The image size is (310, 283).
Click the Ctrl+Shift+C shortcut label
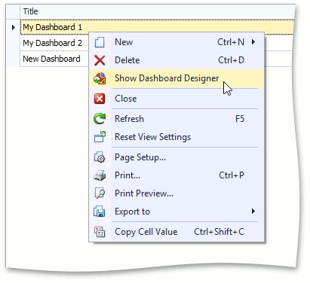219,232
